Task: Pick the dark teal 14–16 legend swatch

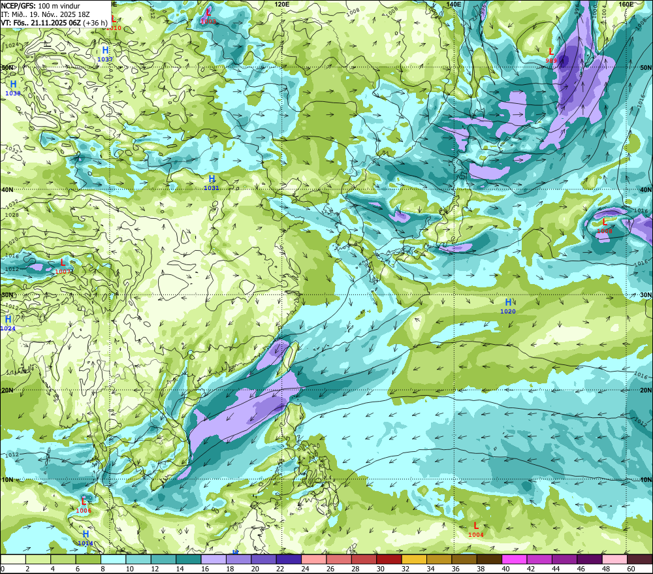Action: tap(189, 559)
